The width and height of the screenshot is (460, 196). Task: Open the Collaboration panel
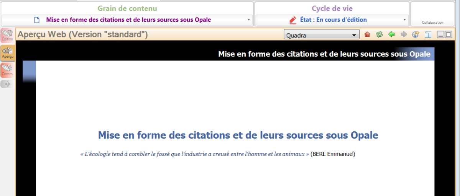click(432, 14)
